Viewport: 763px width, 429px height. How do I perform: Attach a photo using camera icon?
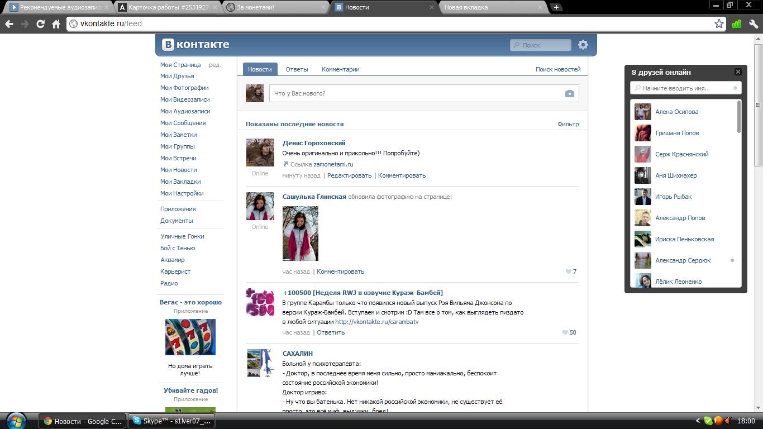(x=569, y=93)
